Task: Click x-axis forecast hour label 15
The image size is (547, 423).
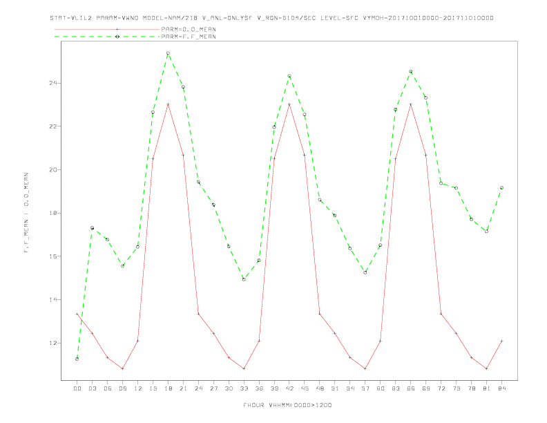Action: pos(153,388)
